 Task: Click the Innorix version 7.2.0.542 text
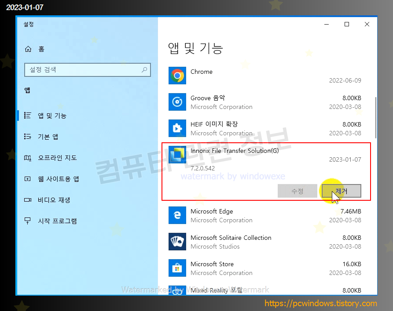pos(202,168)
